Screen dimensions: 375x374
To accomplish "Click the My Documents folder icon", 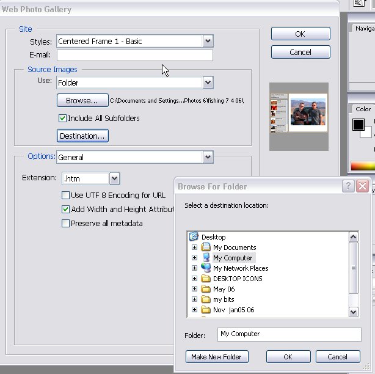I will (x=206, y=247).
